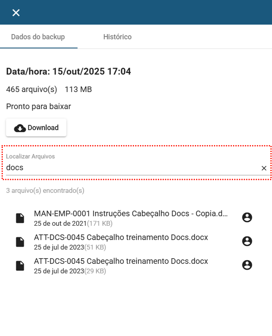Open the user icon for MAN-EMP-0001 file
The image size is (272, 336).
247,218
